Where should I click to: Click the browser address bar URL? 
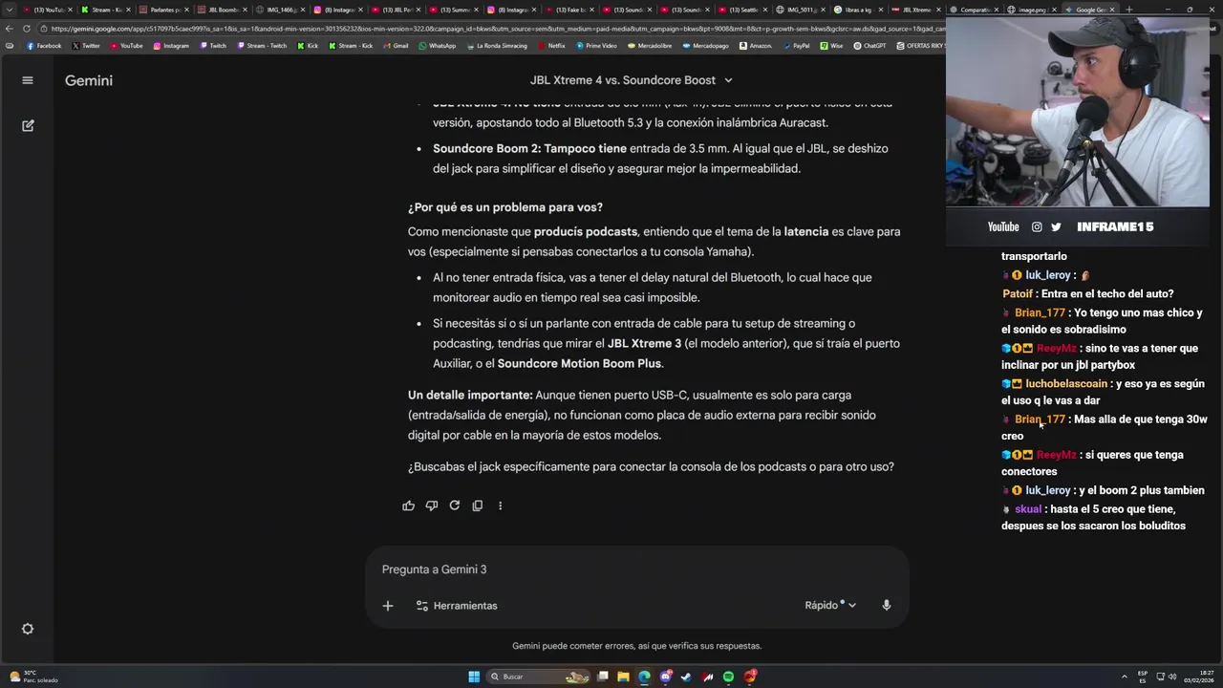(x=497, y=29)
